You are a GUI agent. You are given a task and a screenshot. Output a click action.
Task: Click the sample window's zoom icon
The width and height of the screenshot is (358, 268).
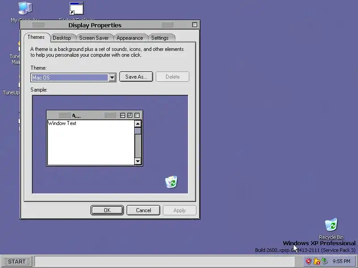(x=130, y=116)
